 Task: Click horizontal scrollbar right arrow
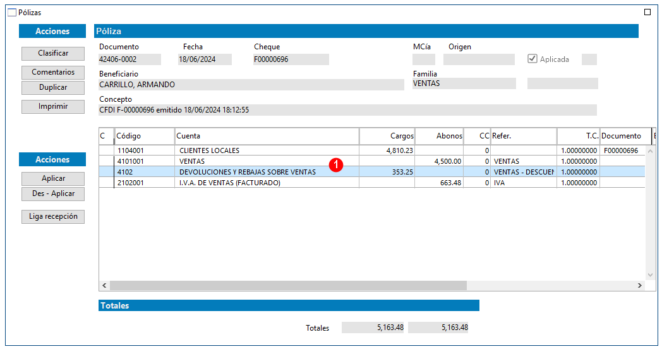[640, 286]
